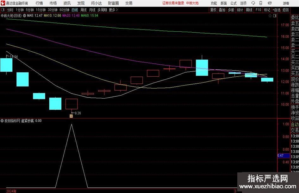The height and width of the screenshot is (193, 299).
Task: Click the mobile phone icon in the top bar
Action: (x=261, y=3)
